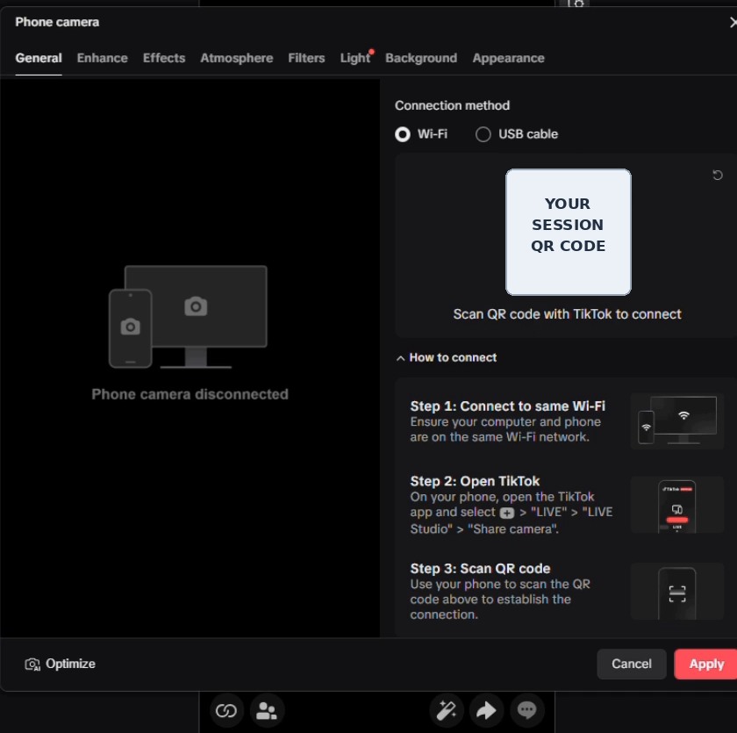Viewport: 737px width, 733px height.
Task: Click the 'Connection method' label
Action: tap(452, 105)
